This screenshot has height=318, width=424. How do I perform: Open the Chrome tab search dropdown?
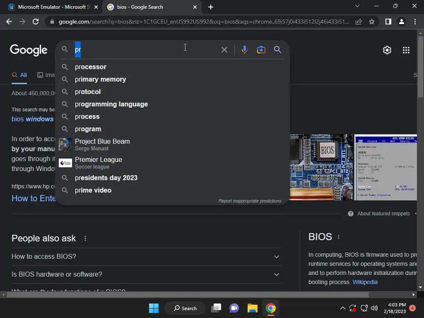pos(357,6)
